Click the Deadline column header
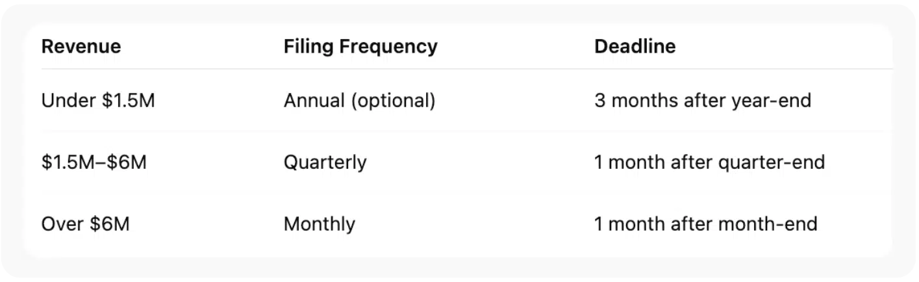Screen dimensions: 919x282 tap(635, 47)
